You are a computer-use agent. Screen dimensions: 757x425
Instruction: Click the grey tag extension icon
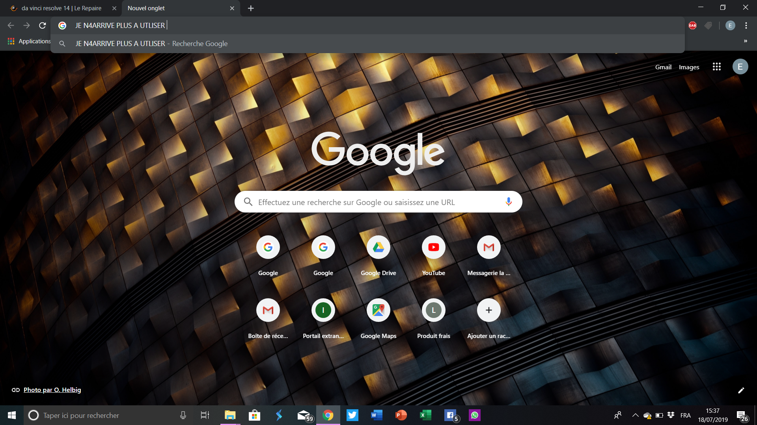click(x=709, y=26)
